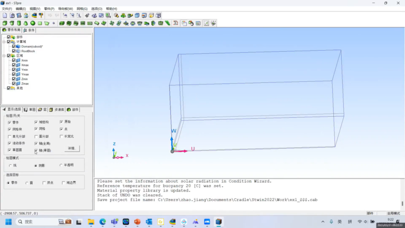This screenshot has height=228, width=405.
Task: Switch to the 草图 tab
Action: tap(30, 110)
